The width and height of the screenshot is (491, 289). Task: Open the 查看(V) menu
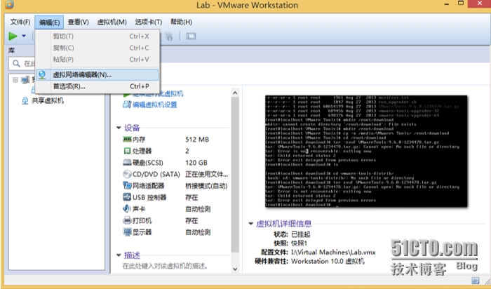[x=79, y=22]
